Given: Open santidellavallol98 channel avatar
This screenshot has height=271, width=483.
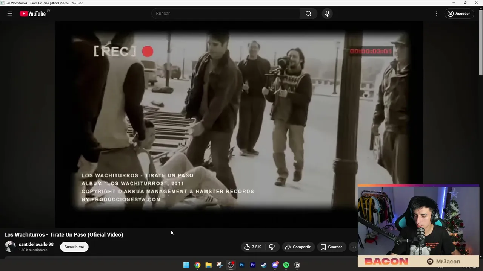Looking at the screenshot, I should 10,247.
